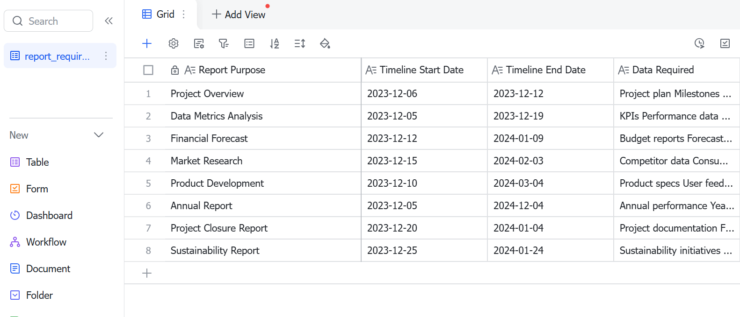Adjust row height icon
740x317 pixels.
coord(300,43)
